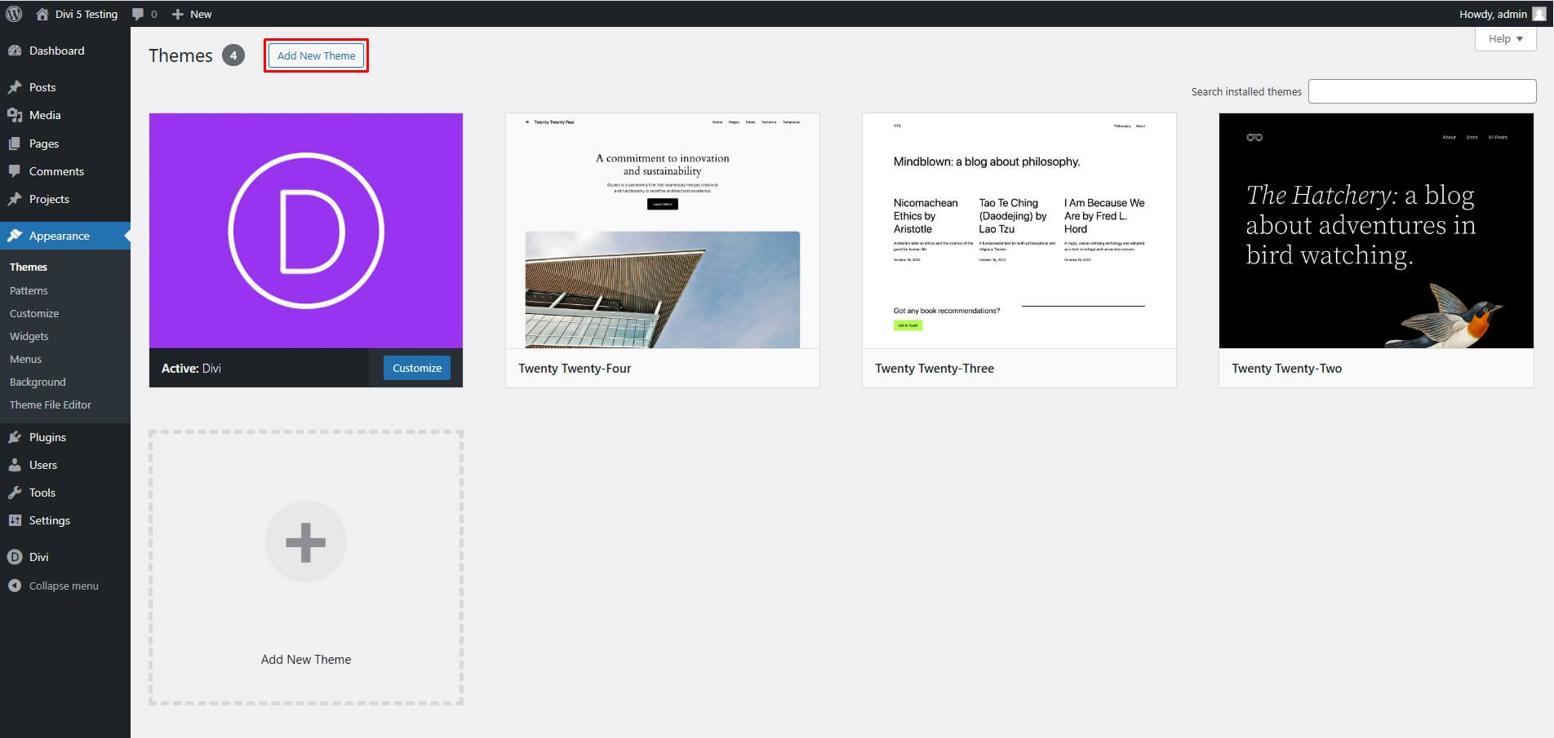Click the Posts pushpin icon

pos(15,87)
